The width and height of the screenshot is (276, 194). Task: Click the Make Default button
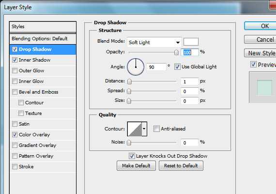(x=136, y=165)
